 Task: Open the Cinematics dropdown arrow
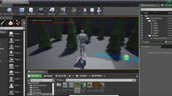point(68,11)
